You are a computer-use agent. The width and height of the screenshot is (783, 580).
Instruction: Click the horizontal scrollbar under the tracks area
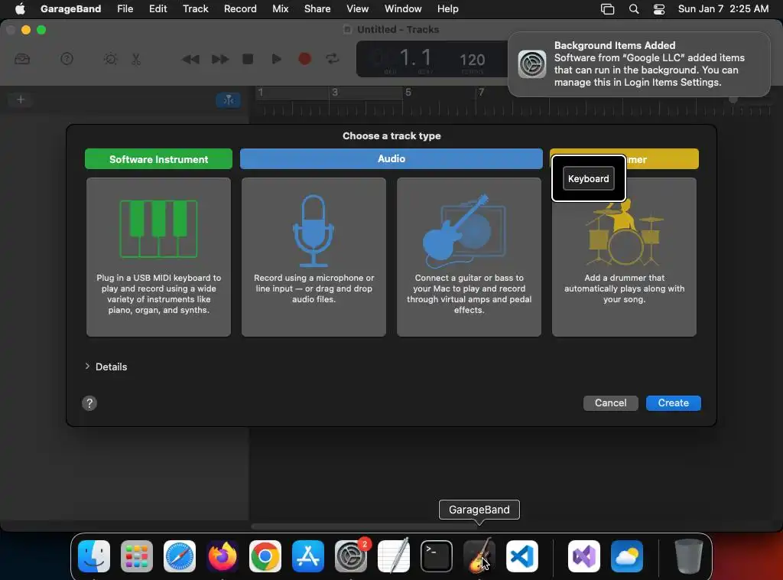[366, 526]
